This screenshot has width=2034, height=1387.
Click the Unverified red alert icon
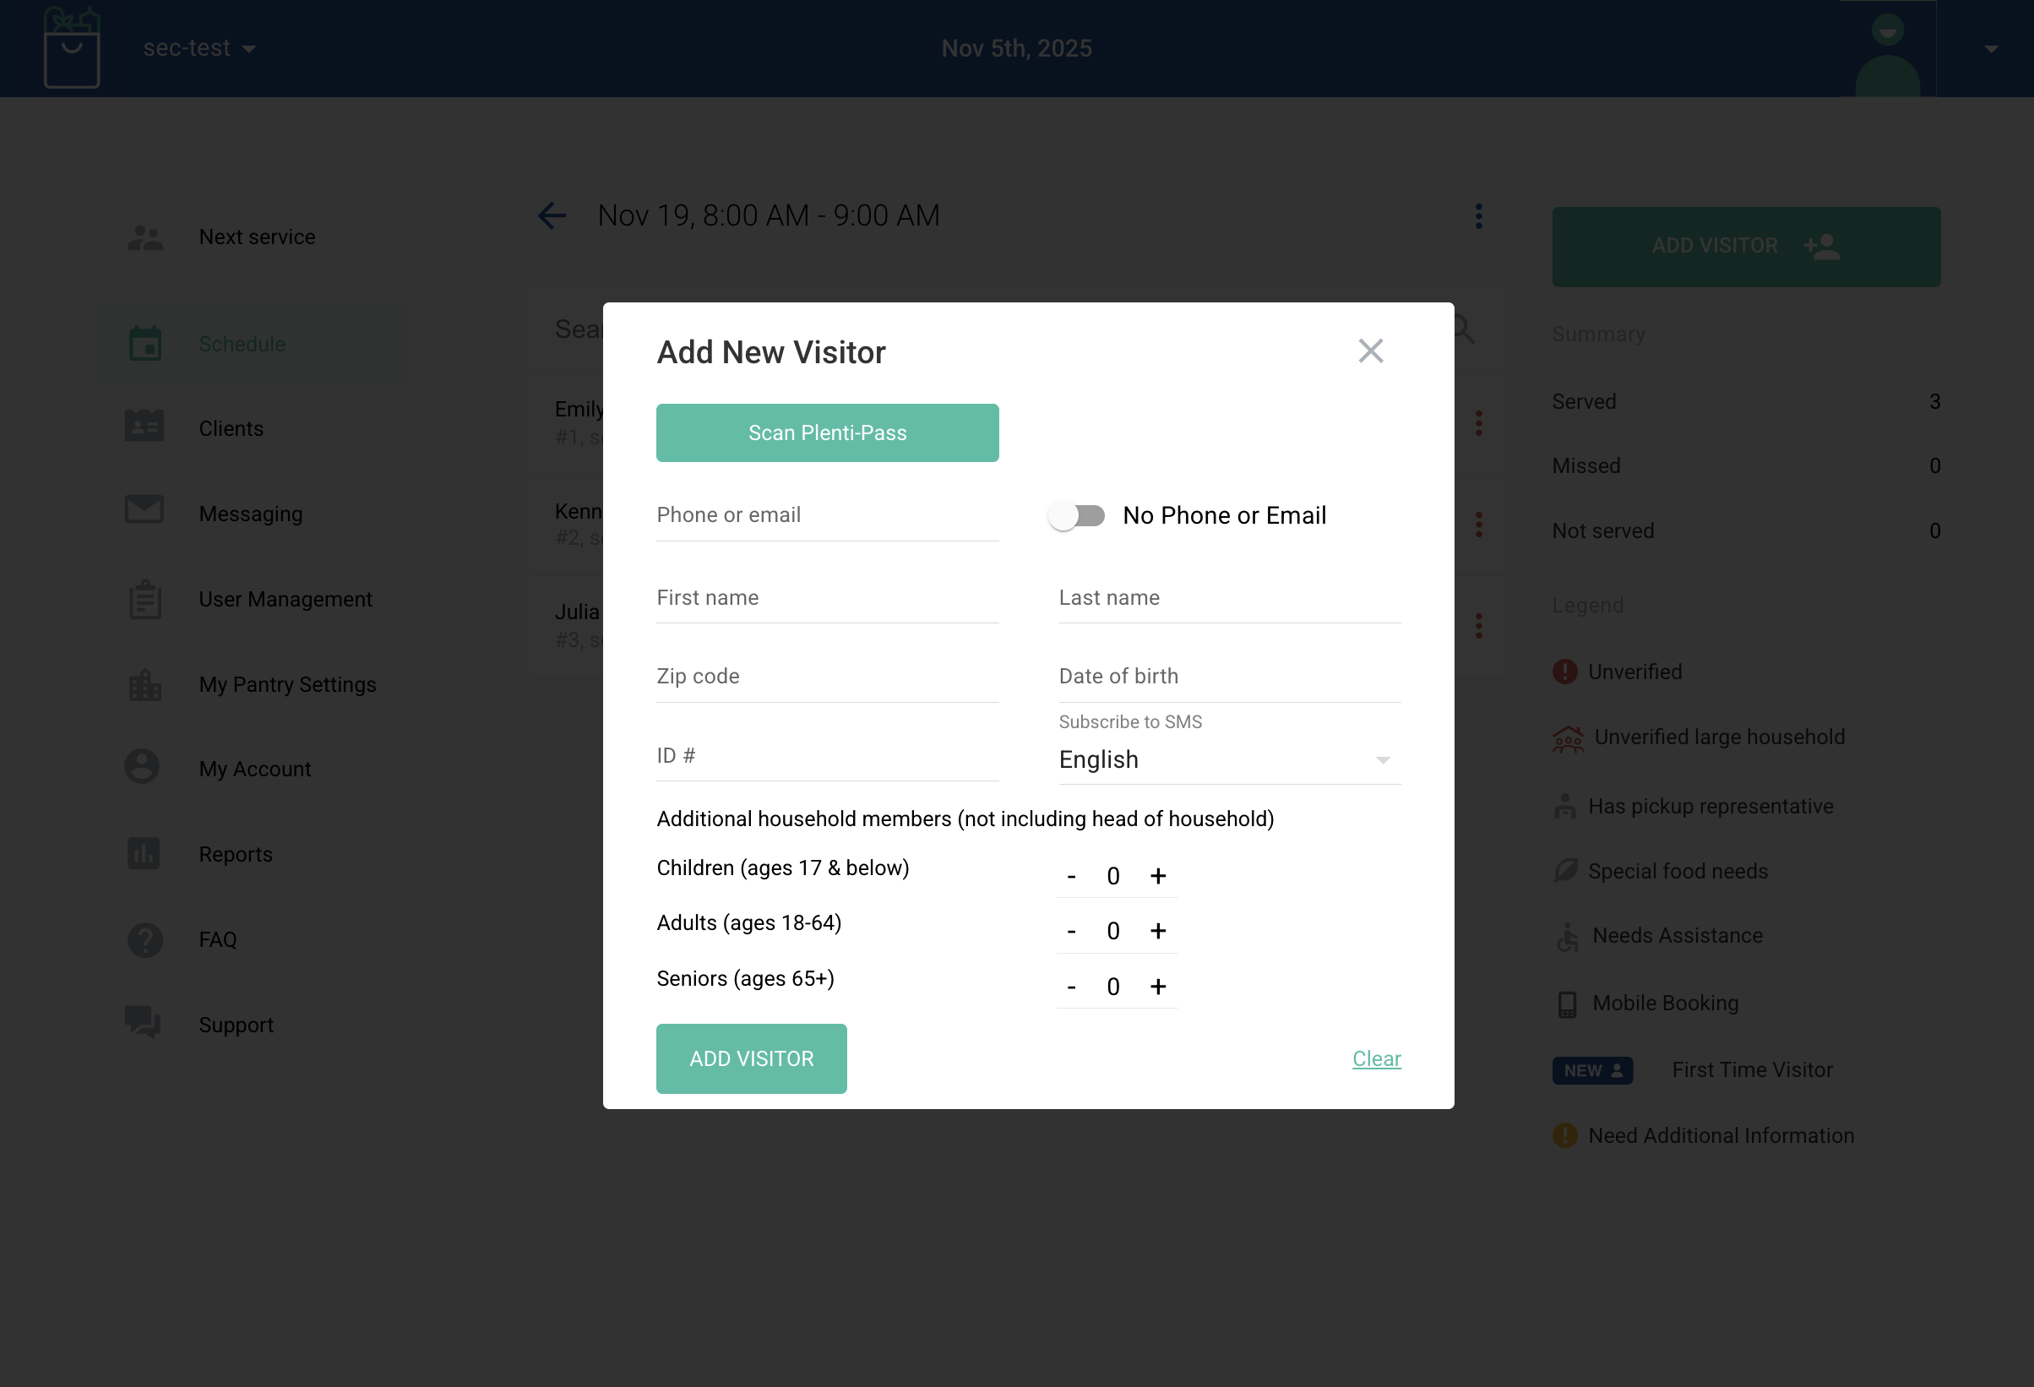tap(1564, 672)
